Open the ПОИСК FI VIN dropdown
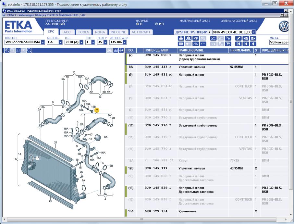The height and width of the screenshot is (224, 294). pyautogui.click(x=43, y=42)
